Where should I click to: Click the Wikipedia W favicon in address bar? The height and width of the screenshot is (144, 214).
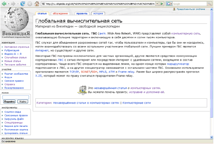(44, 4)
